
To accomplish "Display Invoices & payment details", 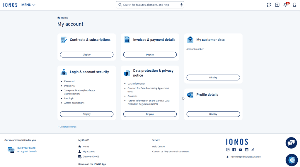I will pos(150,55).
